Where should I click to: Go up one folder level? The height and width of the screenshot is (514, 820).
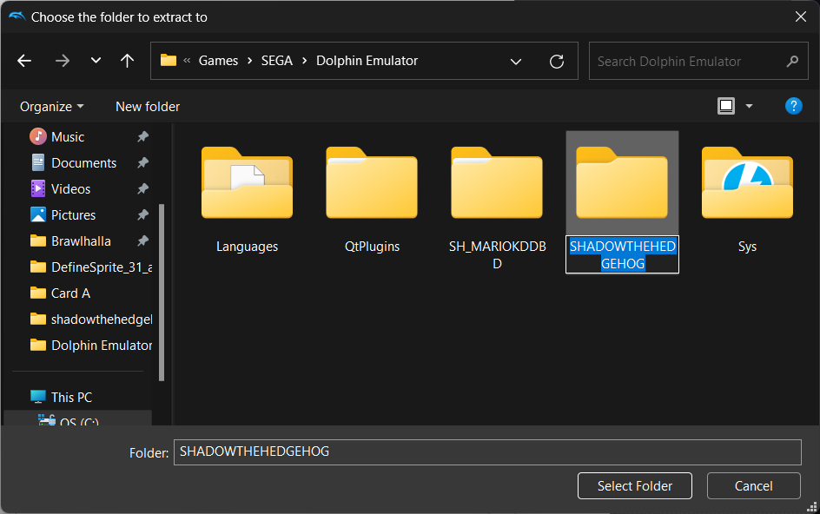click(127, 61)
